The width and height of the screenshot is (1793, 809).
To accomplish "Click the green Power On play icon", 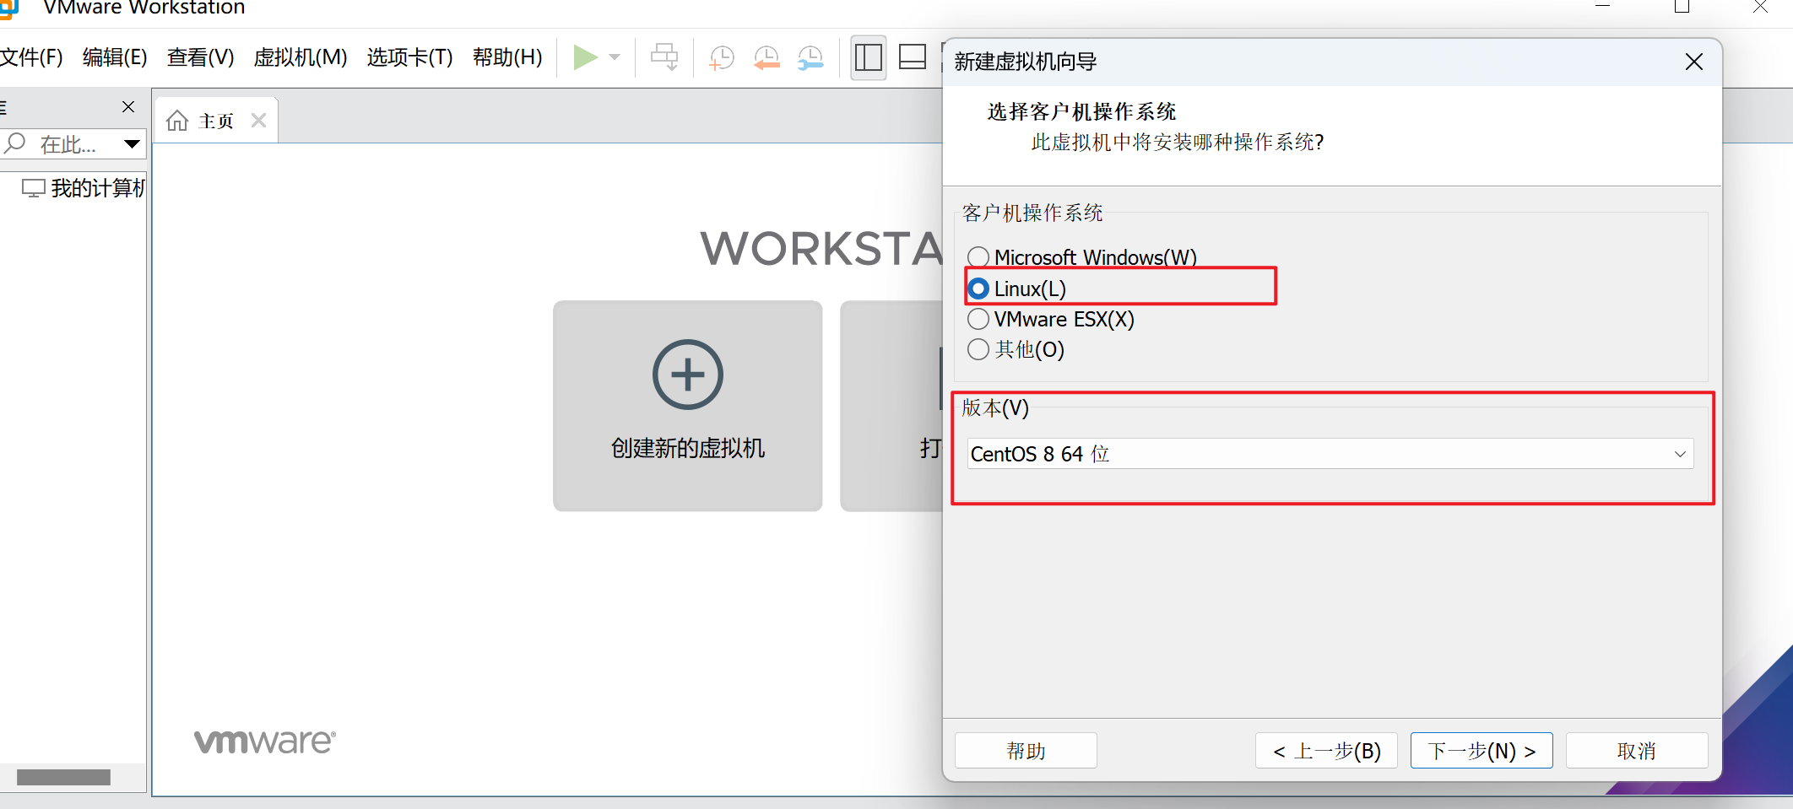I will (585, 57).
